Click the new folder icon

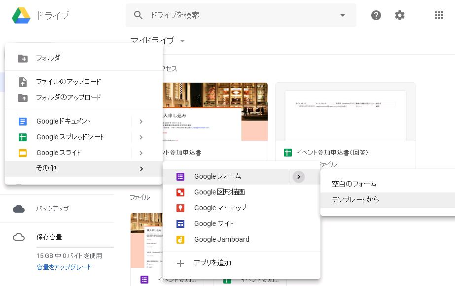[23, 58]
